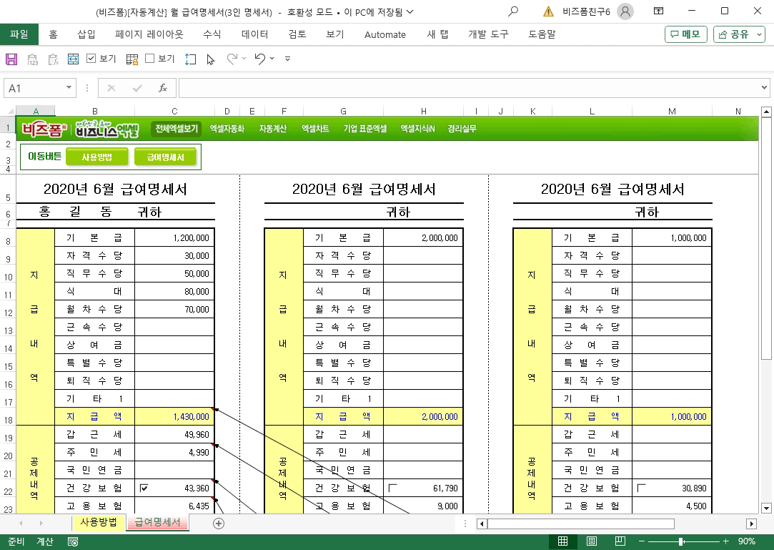774x550 pixels.
Task: Click the Undo arrow icon
Action: point(260,59)
